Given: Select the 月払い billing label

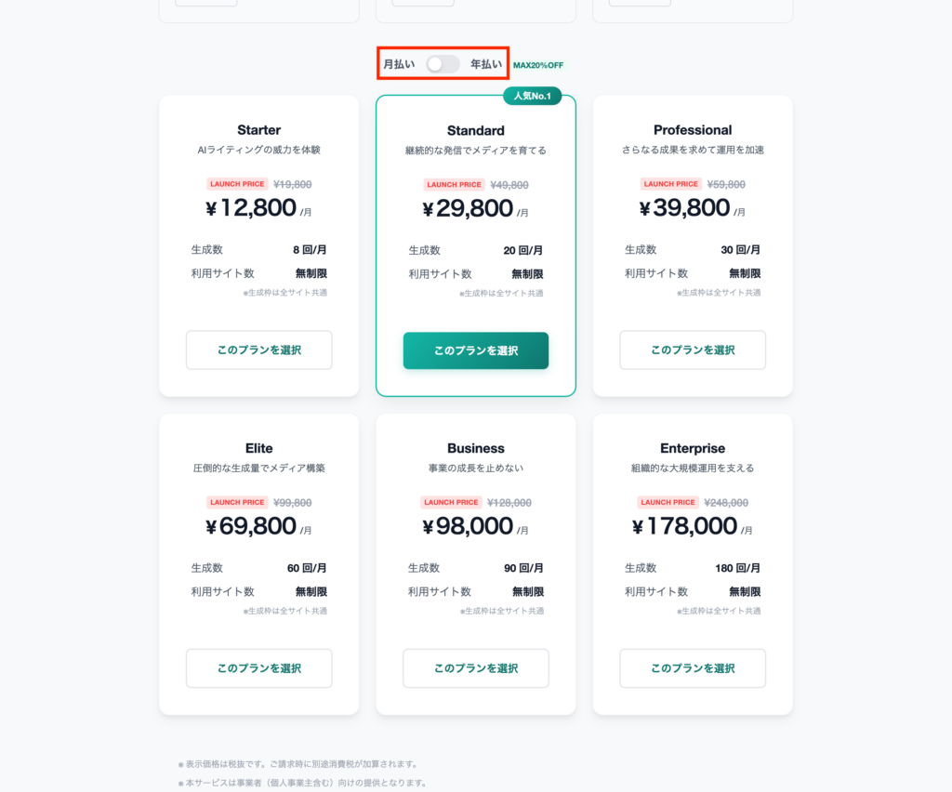Looking at the screenshot, I should click(x=399, y=64).
